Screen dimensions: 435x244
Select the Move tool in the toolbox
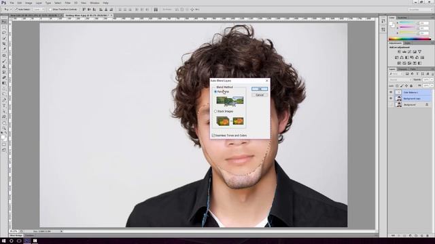tap(4, 22)
